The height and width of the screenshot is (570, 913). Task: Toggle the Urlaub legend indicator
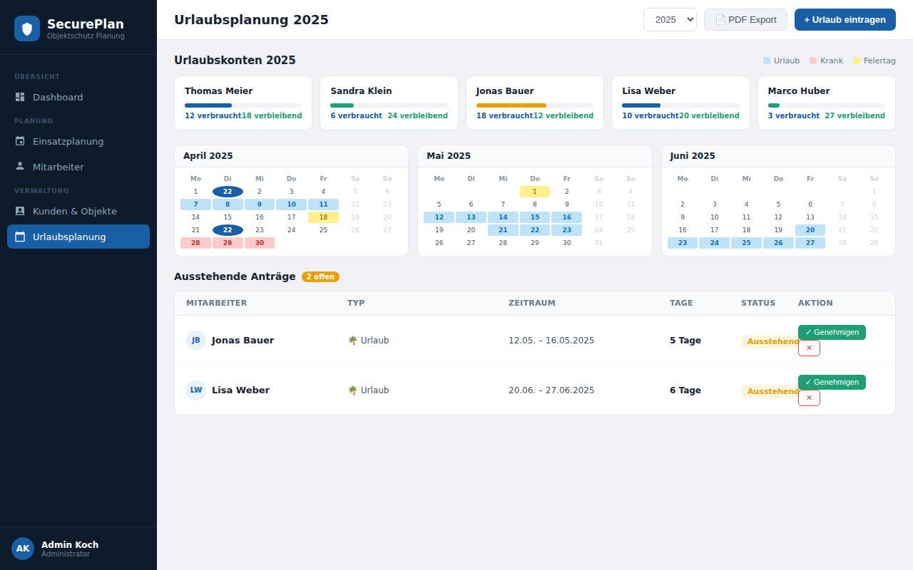click(x=765, y=61)
